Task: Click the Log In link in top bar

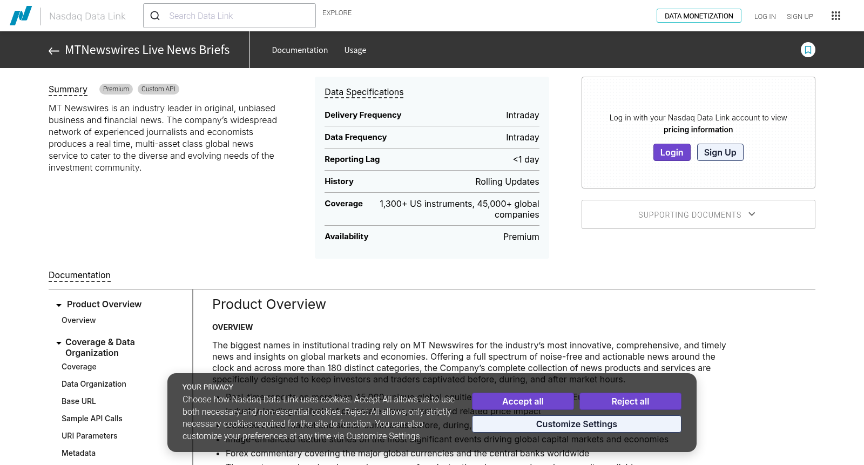Action: [x=765, y=16]
